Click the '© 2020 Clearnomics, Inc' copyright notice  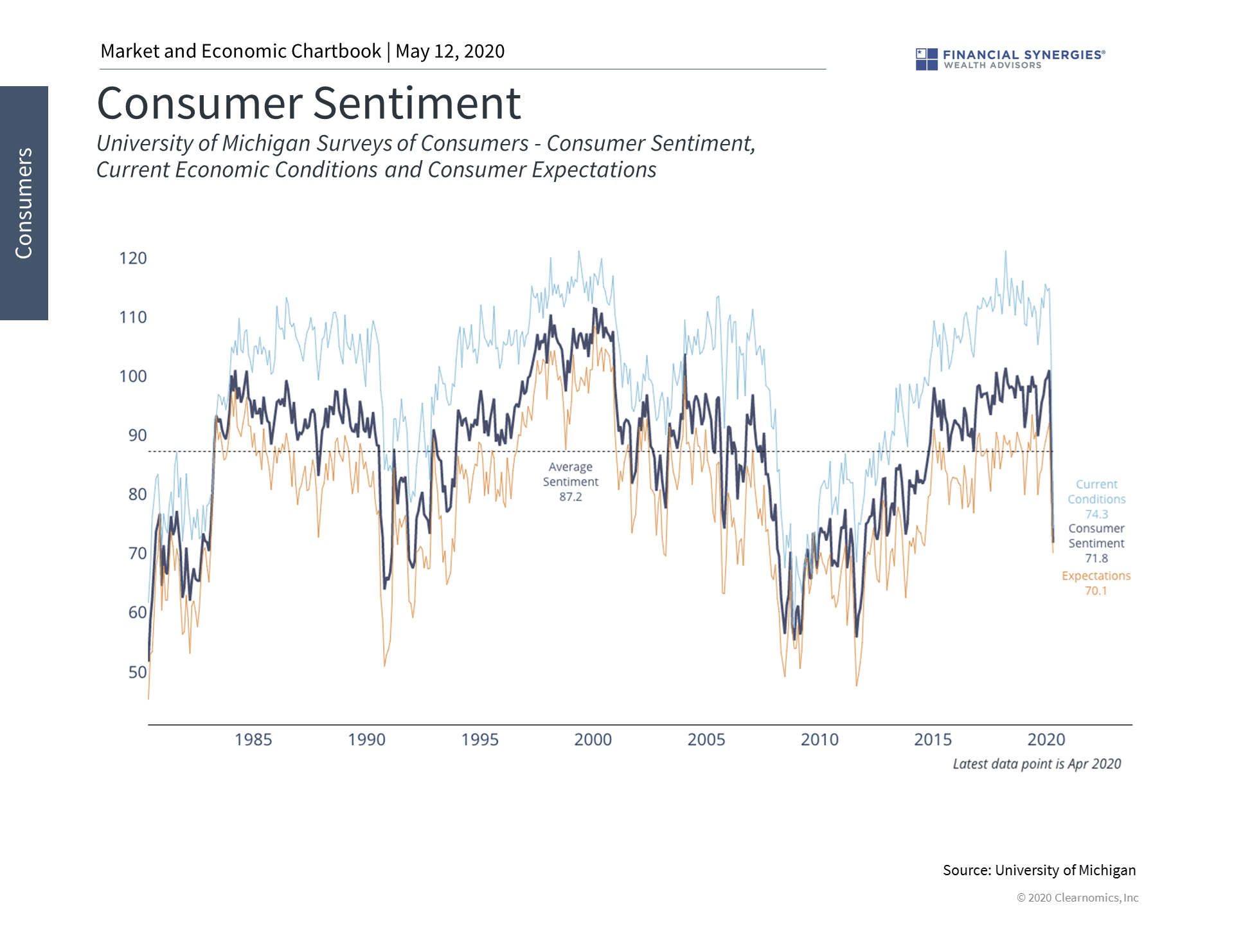click(1077, 898)
